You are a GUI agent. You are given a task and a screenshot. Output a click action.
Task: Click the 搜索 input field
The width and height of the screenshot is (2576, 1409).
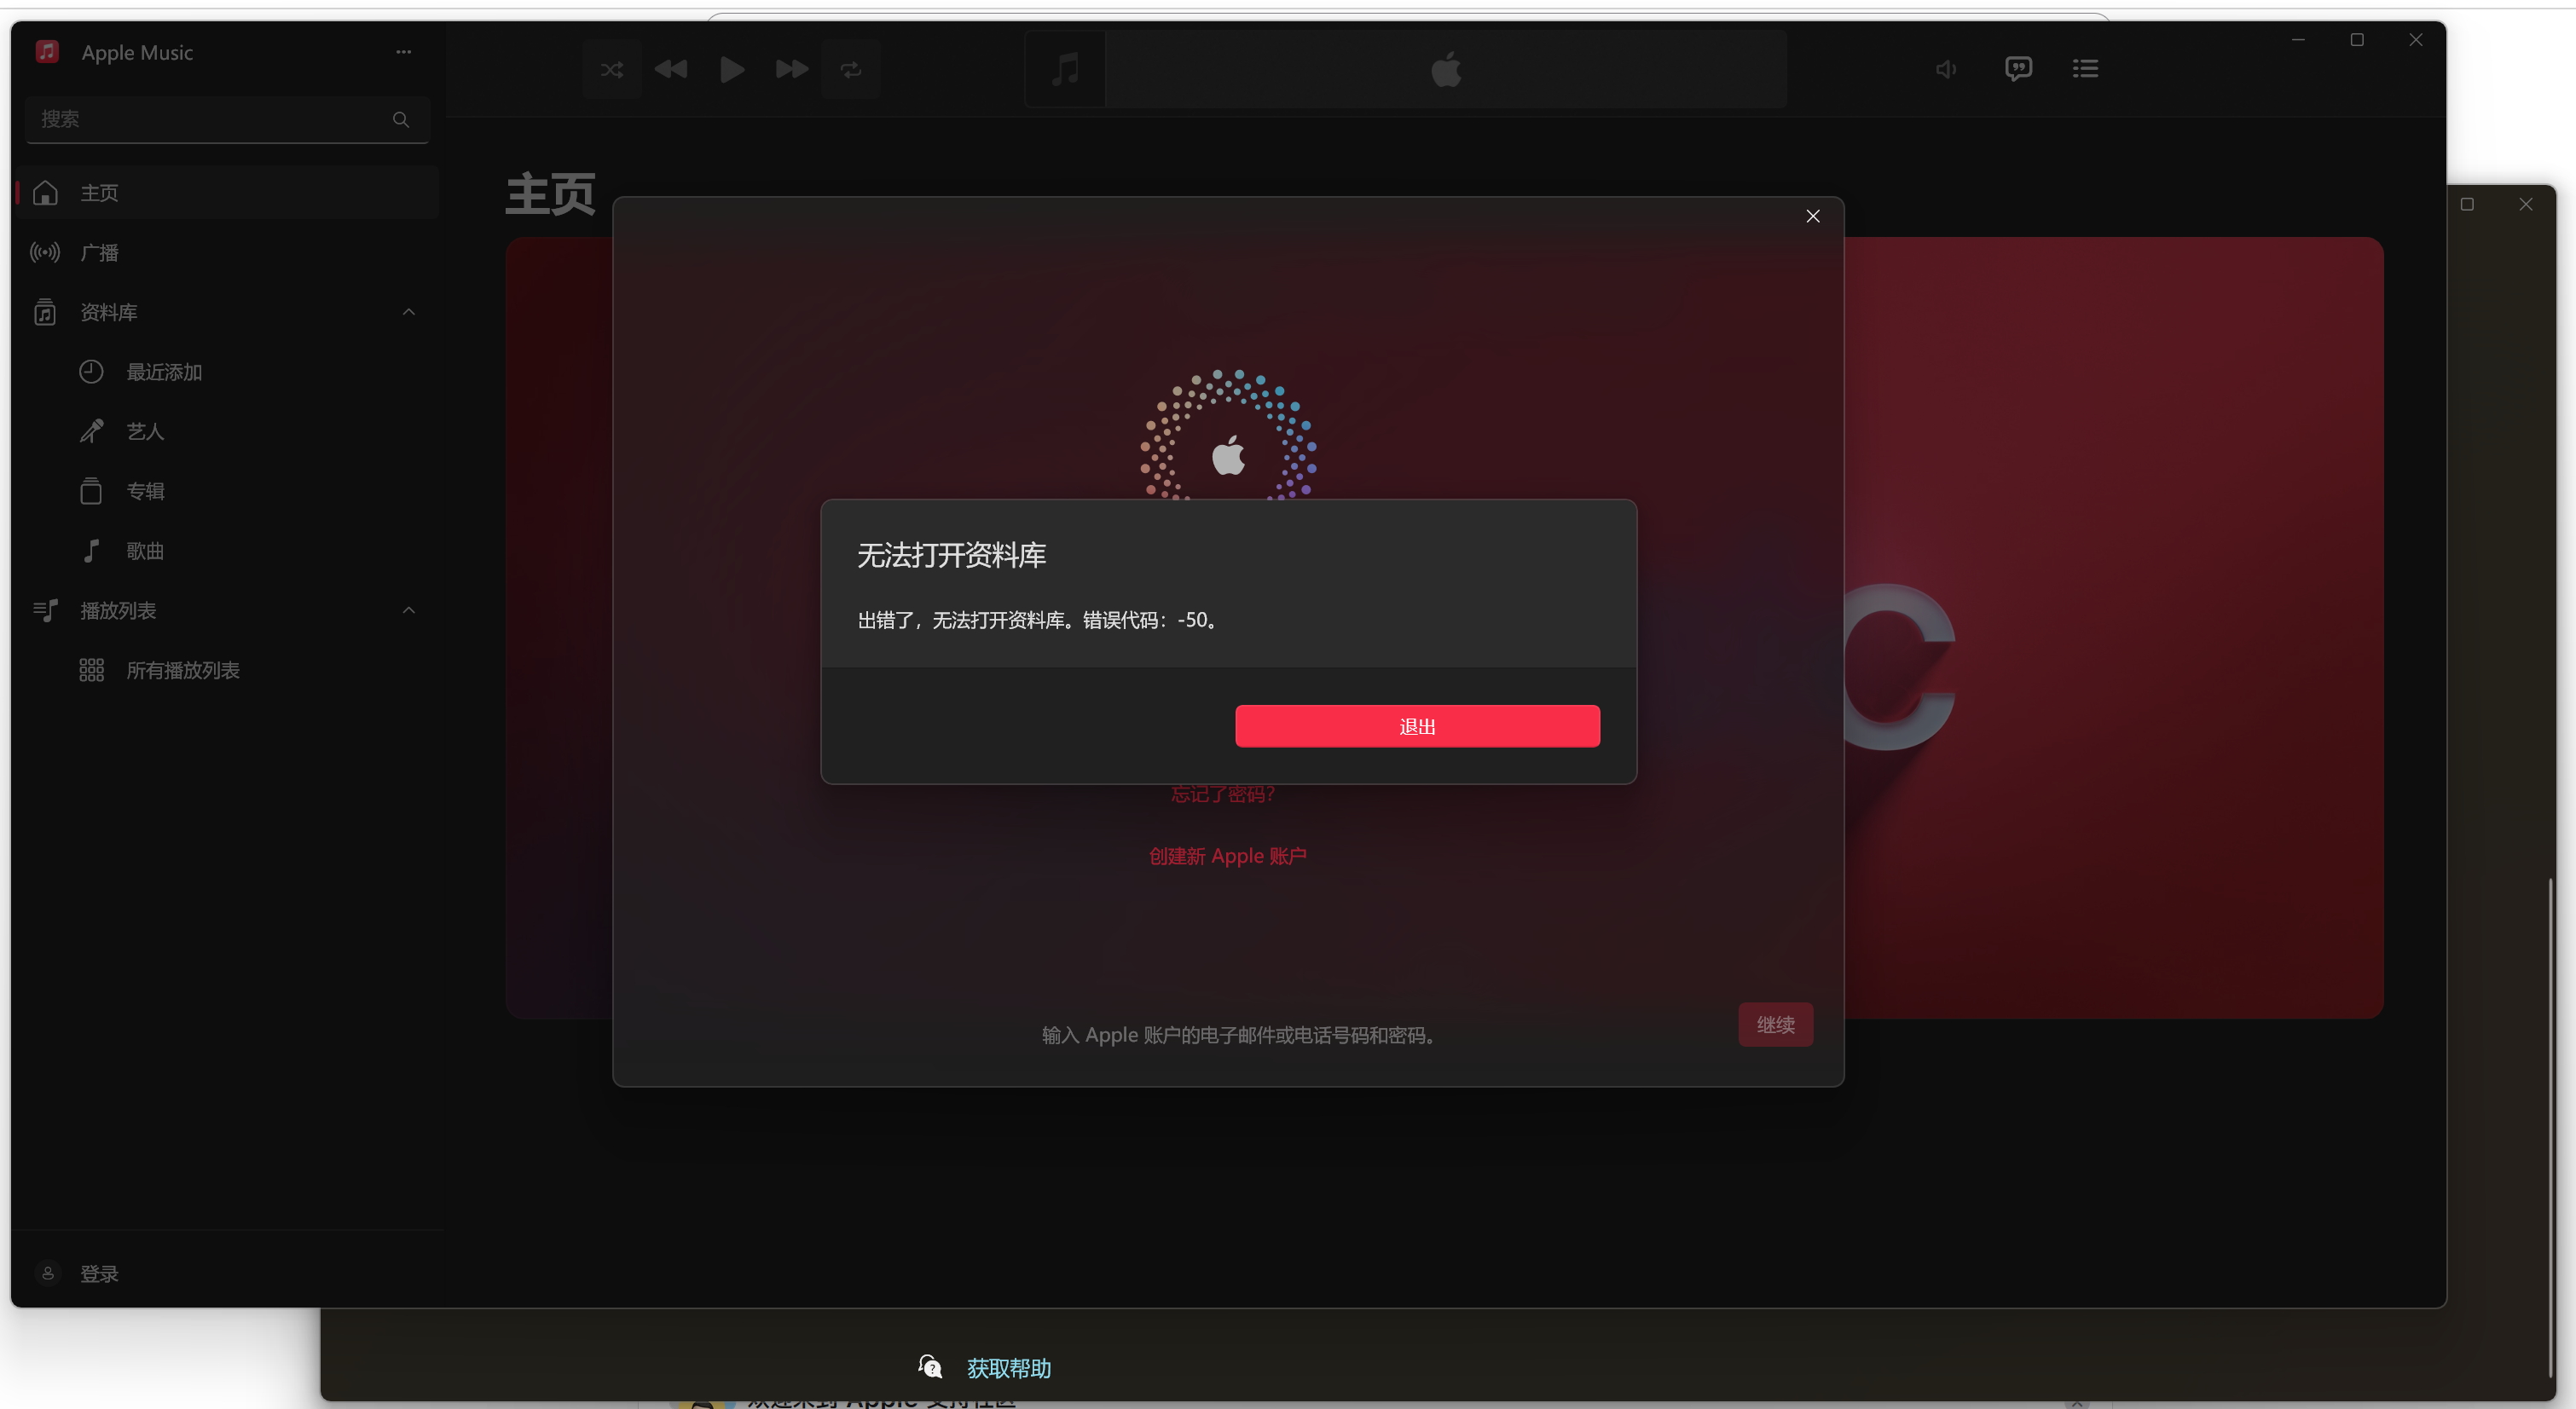point(210,119)
